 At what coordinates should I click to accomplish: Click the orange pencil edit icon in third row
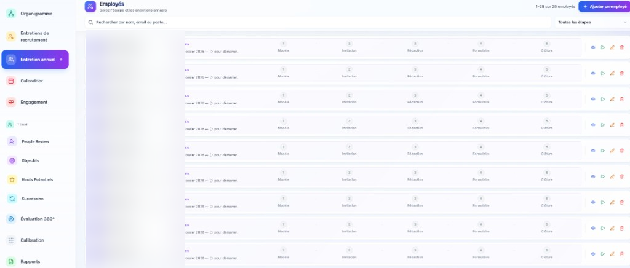pos(612,99)
